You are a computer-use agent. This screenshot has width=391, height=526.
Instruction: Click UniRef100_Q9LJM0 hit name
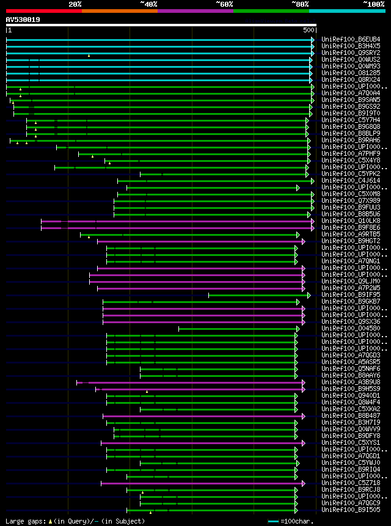[x=351, y=281]
